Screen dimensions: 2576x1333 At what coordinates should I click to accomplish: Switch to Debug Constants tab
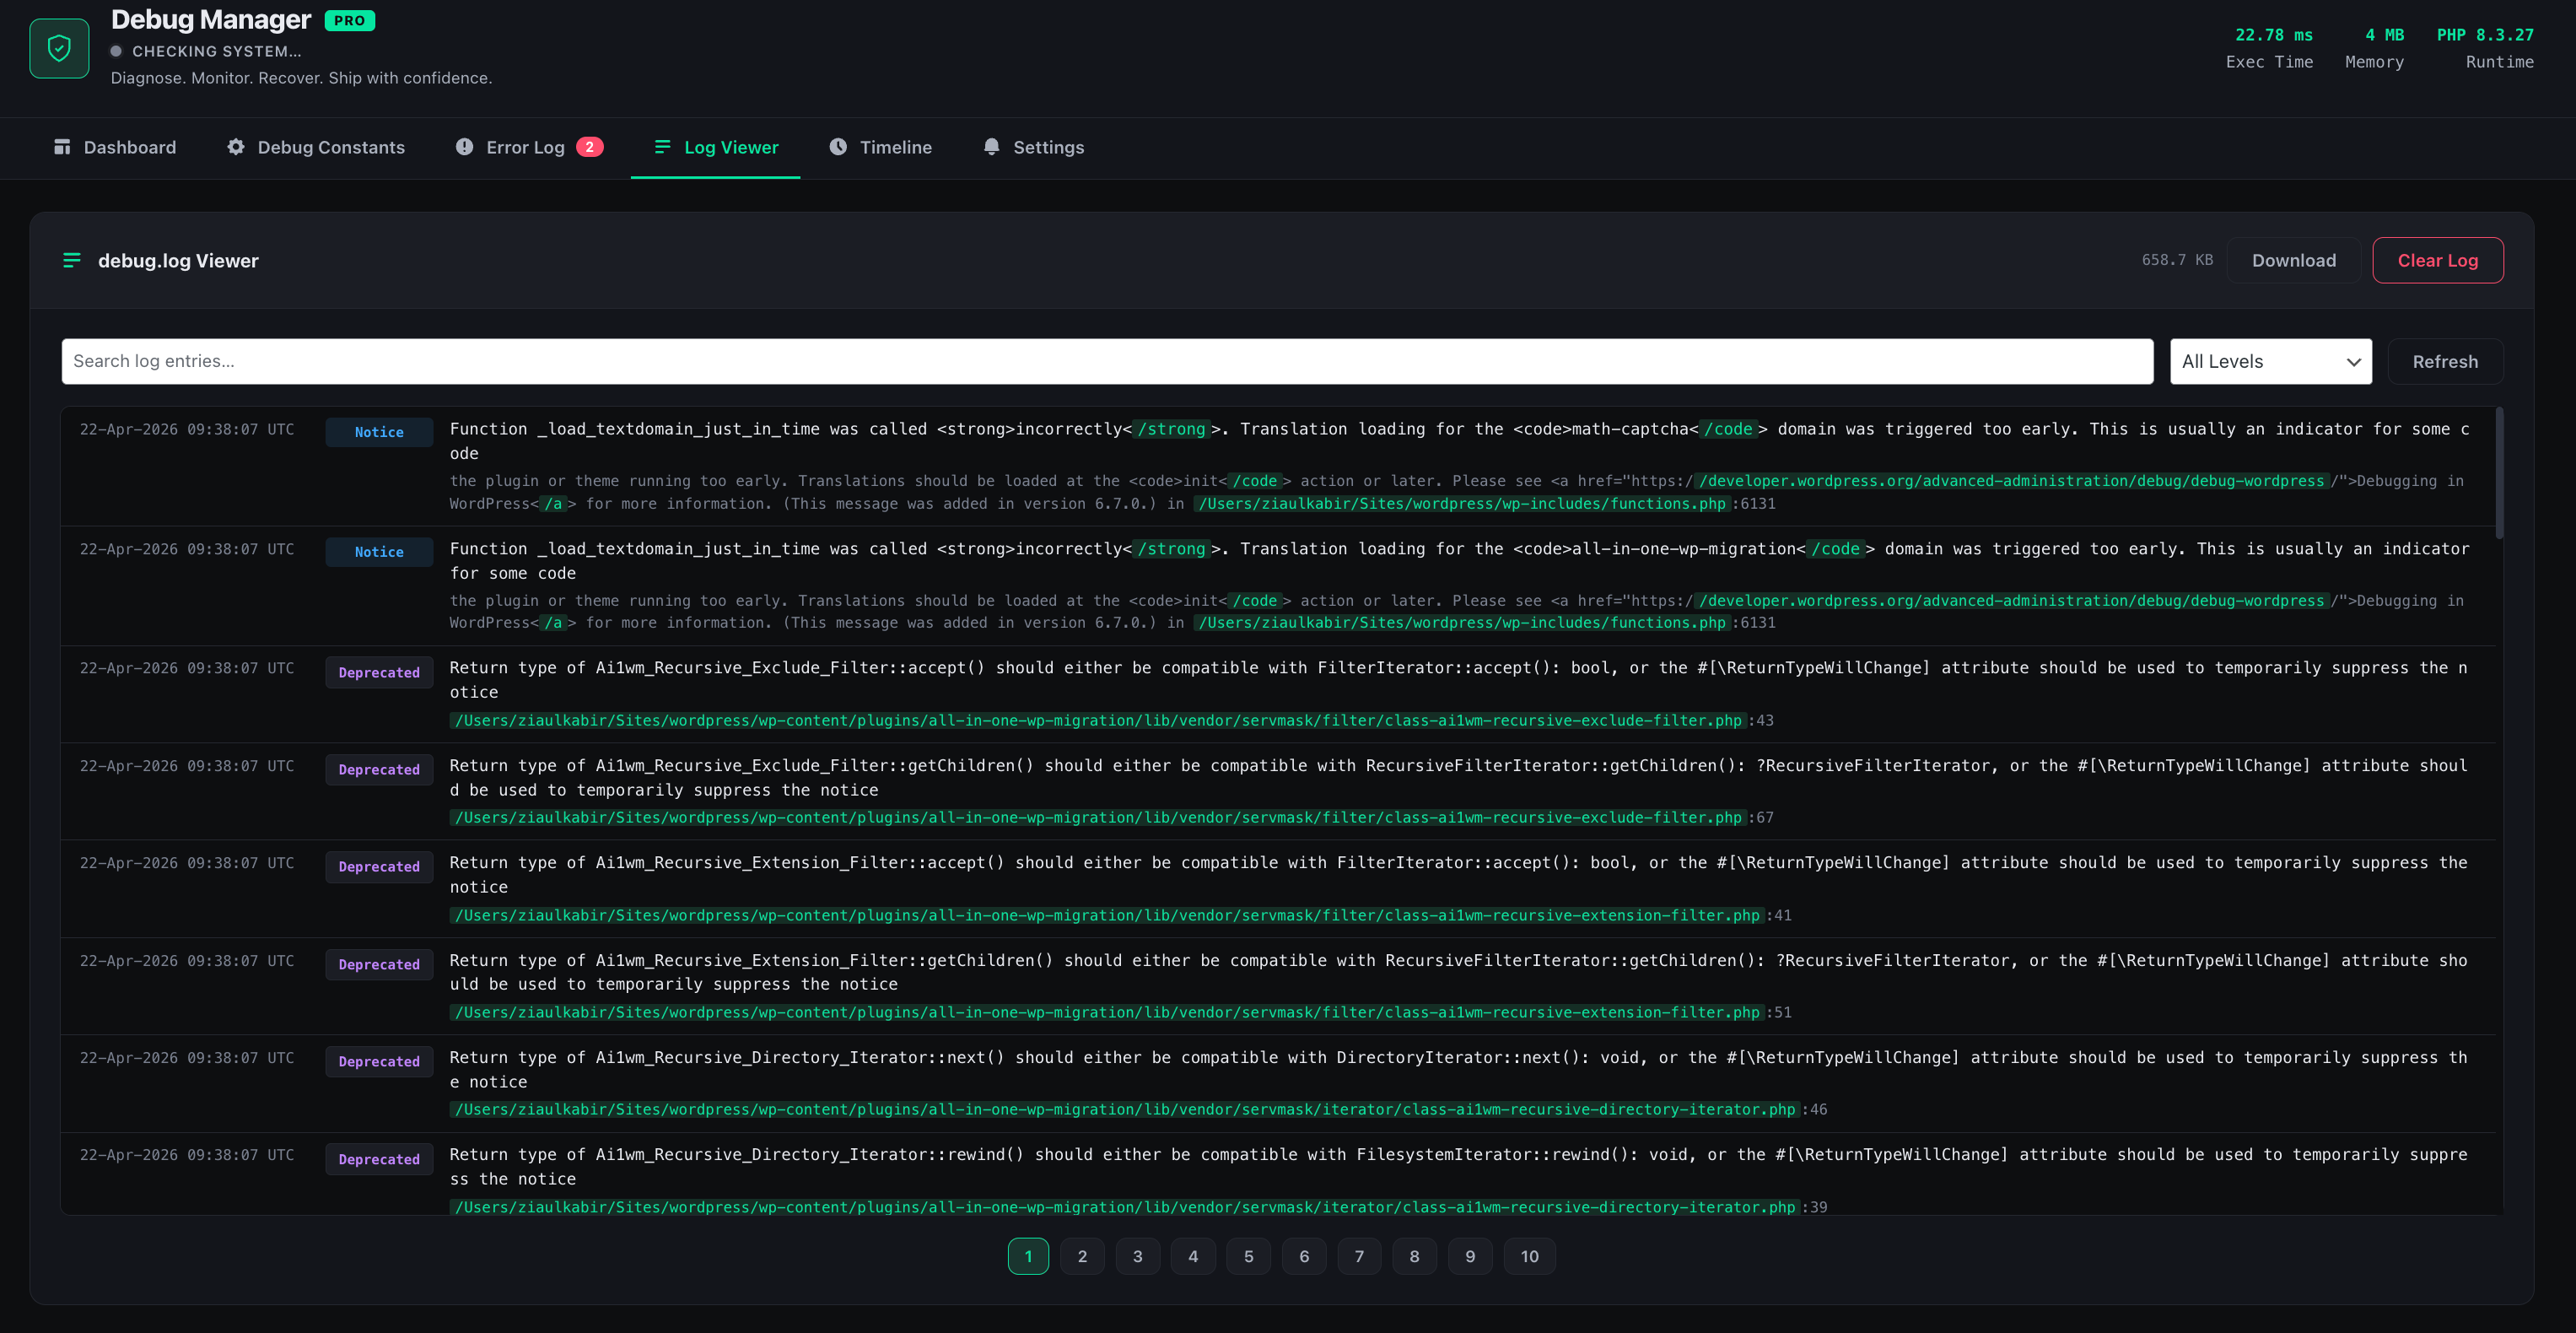[x=316, y=147]
